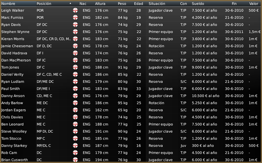Open player Tom Jones
This screenshot has height=163, width=262.
click(x=10, y=67)
